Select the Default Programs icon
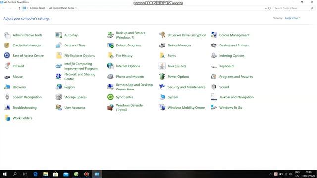 point(110,45)
